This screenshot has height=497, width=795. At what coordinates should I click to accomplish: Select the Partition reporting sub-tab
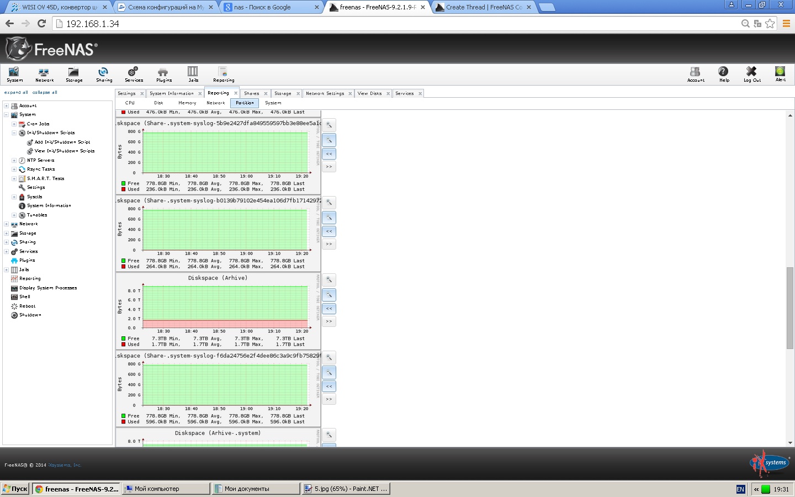245,103
